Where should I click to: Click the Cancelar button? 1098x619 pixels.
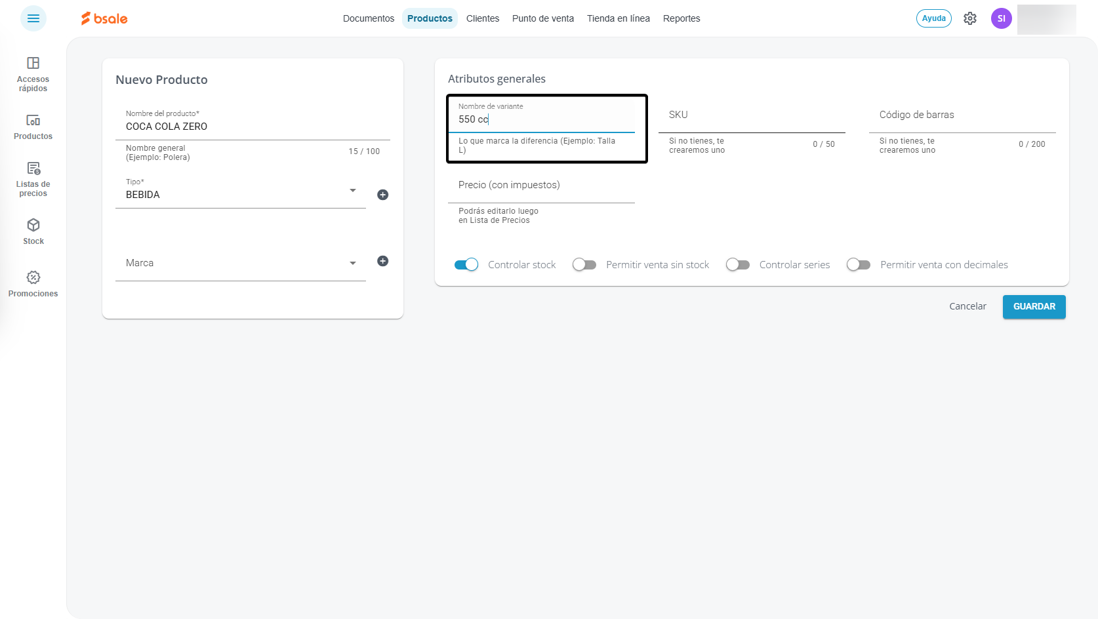pyautogui.click(x=967, y=307)
